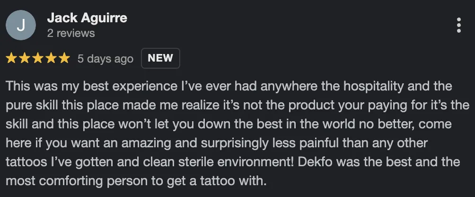Click the "2 reviews" count text
The image size is (475, 197).
pyautogui.click(x=71, y=33)
